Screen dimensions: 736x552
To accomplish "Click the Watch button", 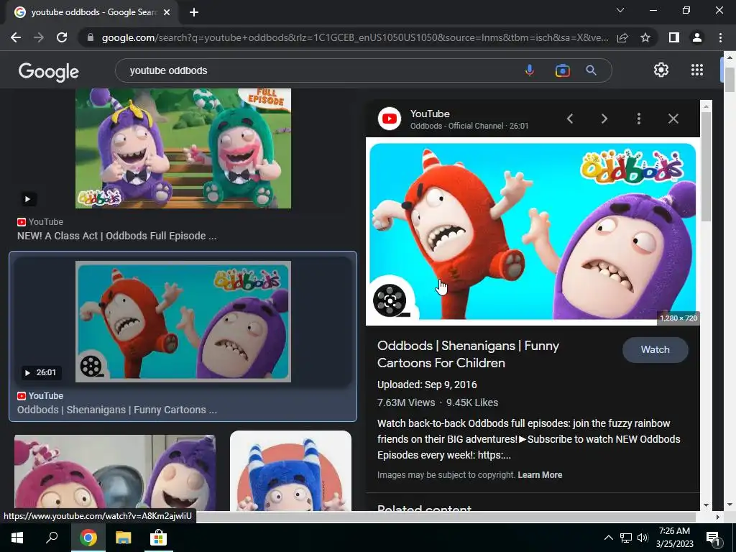I will 655,350.
